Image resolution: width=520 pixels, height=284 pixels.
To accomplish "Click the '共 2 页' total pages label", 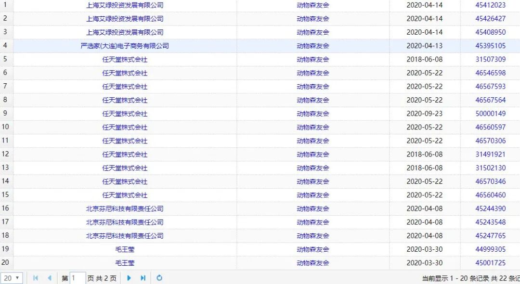I will 106,278.
